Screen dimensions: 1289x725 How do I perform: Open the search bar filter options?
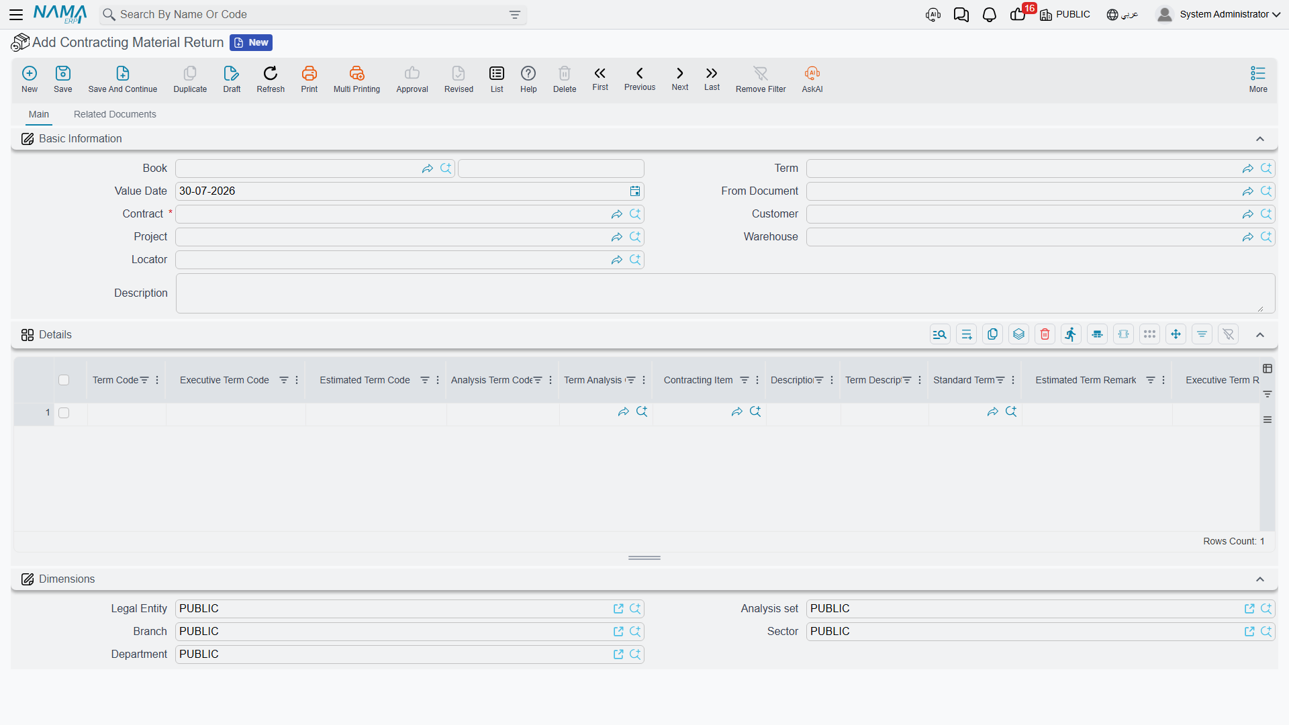(515, 15)
